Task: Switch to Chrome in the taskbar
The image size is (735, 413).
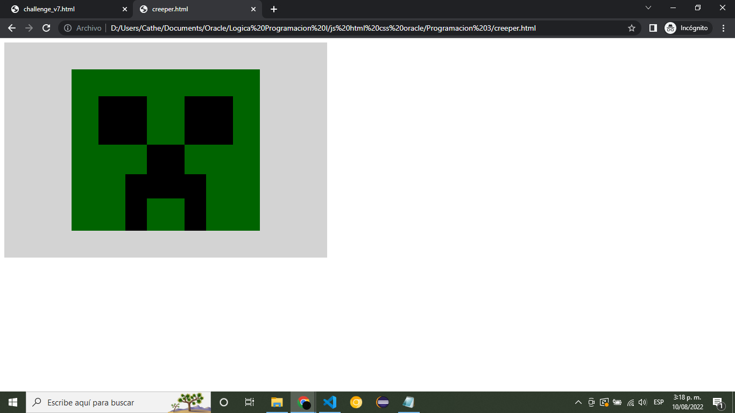Action: tap(303, 402)
